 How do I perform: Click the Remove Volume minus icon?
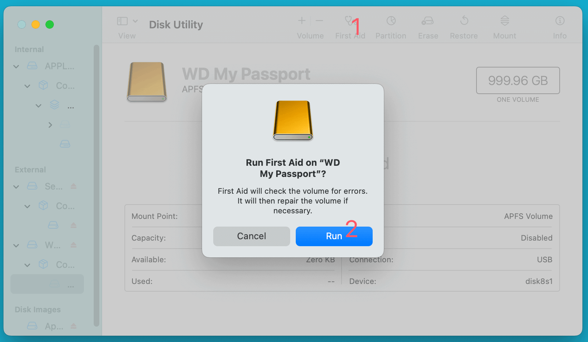[x=319, y=20]
